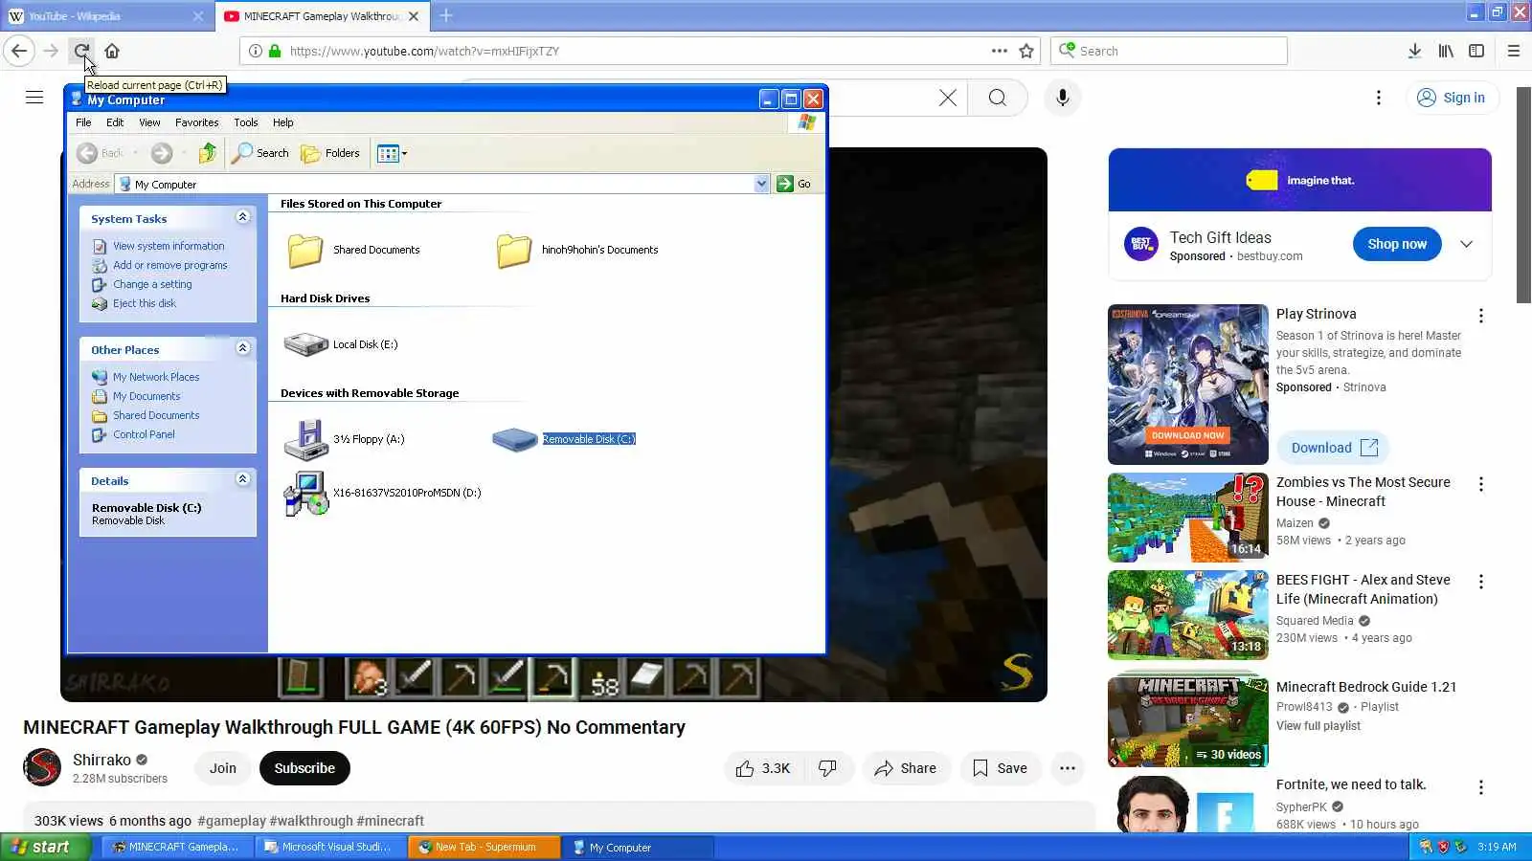Image resolution: width=1532 pixels, height=861 pixels.
Task: Select hinoh9hohin's Documents folder
Action: click(576, 250)
